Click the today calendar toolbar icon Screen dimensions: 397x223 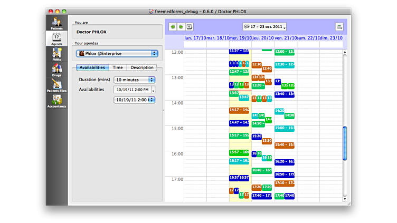click(x=189, y=26)
